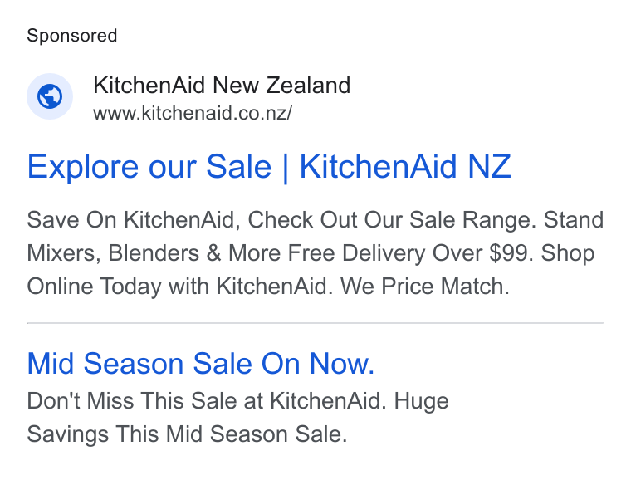Click 'KitchenAid NZ' in the blue headline
631x490 pixels.
pos(405,166)
